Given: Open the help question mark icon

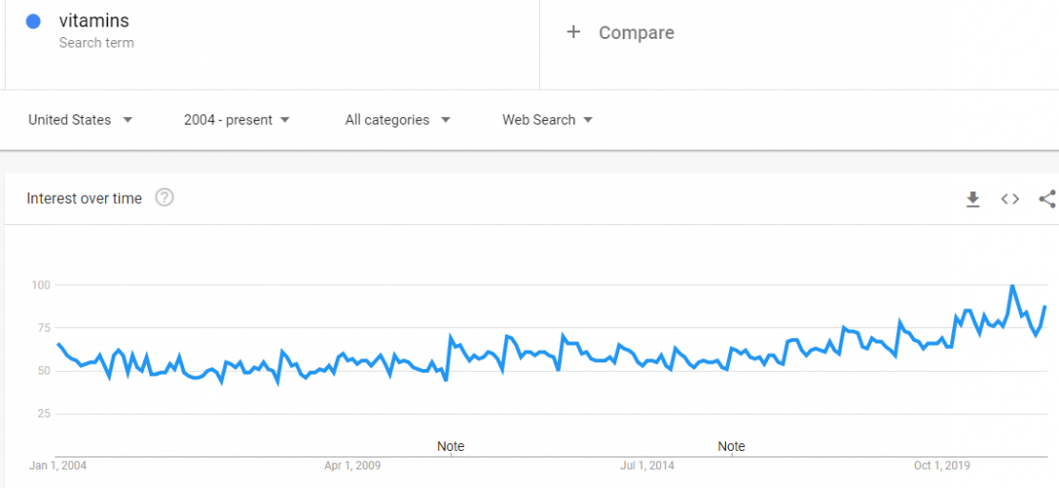Looking at the screenshot, I should (165, 197).
